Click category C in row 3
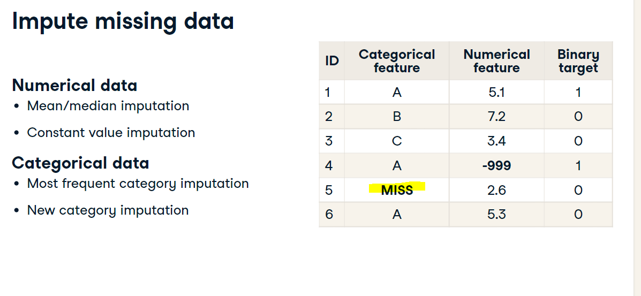641x296 pixels. [x=396, y=141]
